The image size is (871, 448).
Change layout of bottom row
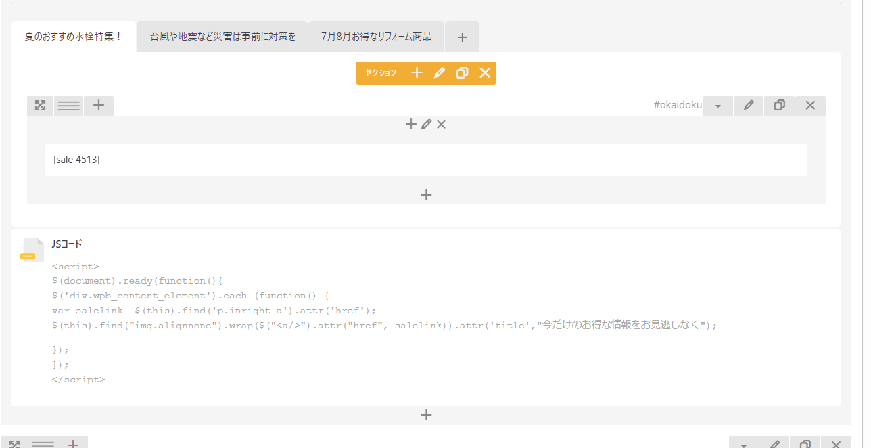(43, 443)
